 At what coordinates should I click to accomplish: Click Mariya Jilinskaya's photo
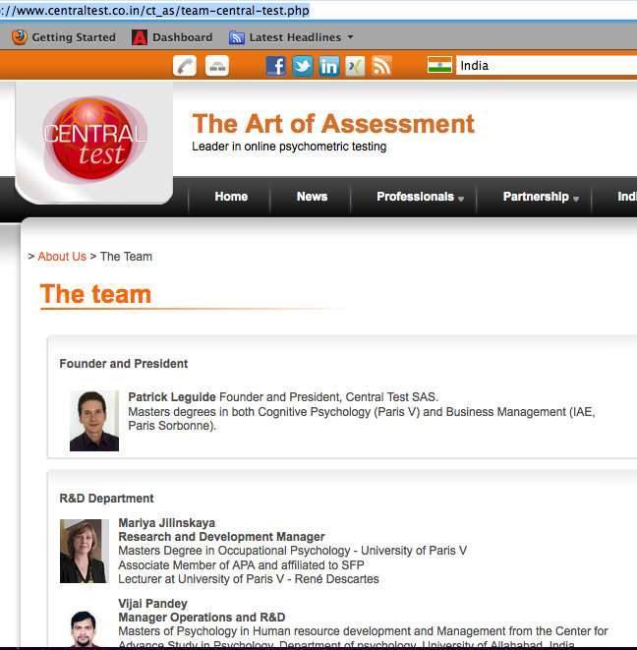(x=85, y=551)
